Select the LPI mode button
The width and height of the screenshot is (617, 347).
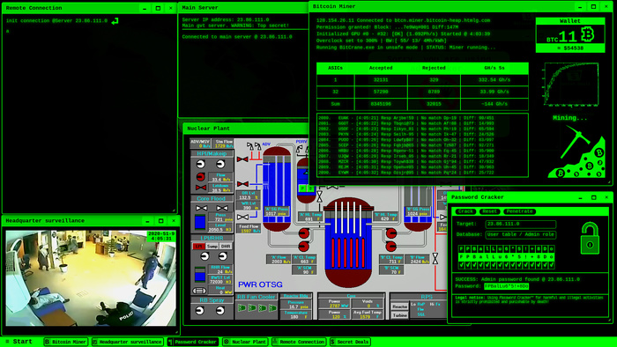coord(198,246)
